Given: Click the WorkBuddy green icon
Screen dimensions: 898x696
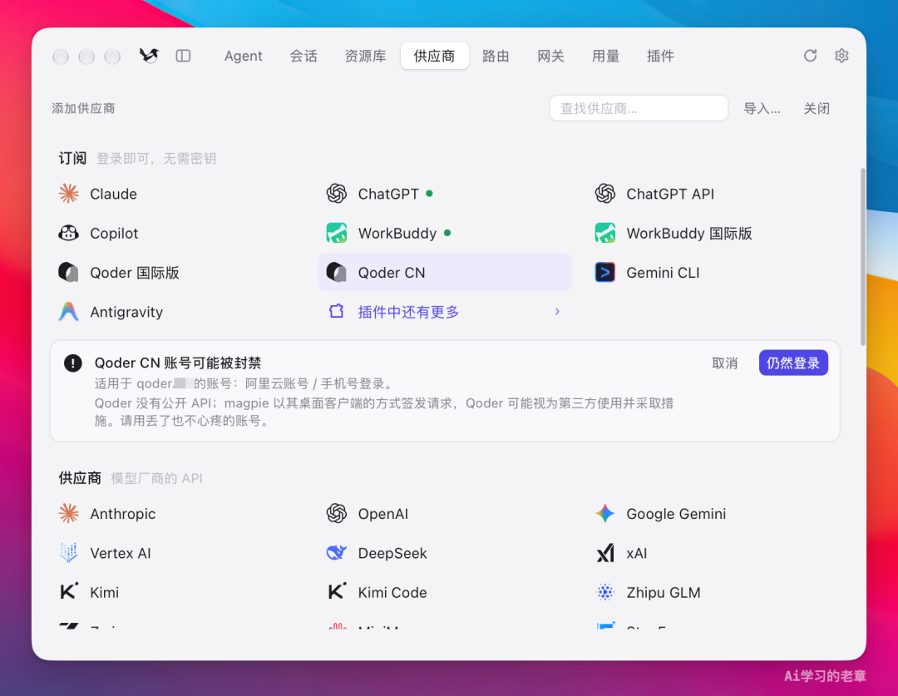Looking at the screenshot, I should pyautogui.click(x=337, y=233).
